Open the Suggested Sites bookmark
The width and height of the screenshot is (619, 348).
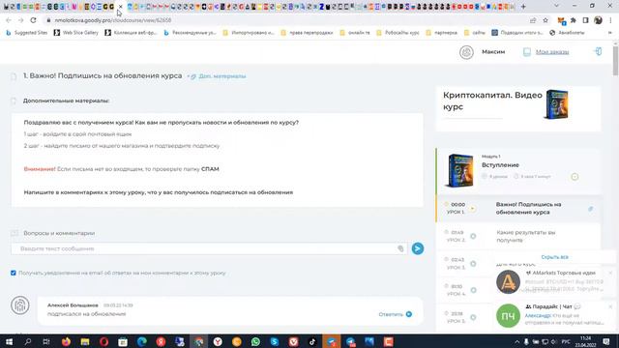(x=26, y=33)
